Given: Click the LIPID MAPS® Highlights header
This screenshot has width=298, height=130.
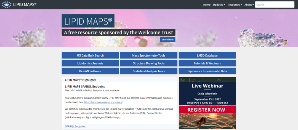Looking at the screenshot, I should (x=80, y=80).
